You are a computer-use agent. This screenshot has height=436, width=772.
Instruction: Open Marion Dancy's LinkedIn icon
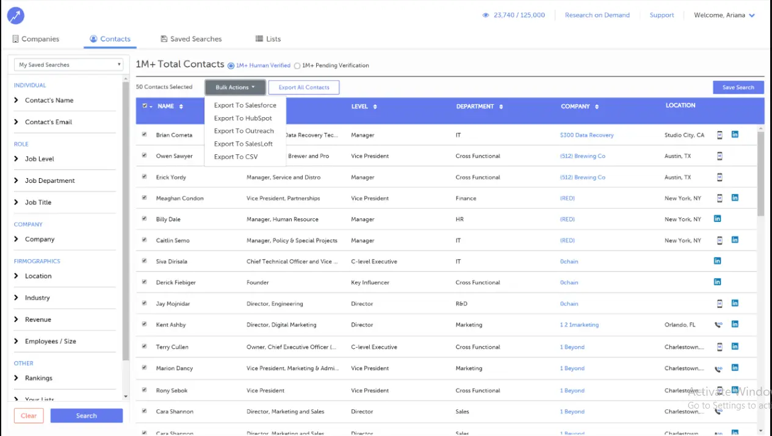pos(735,368)
